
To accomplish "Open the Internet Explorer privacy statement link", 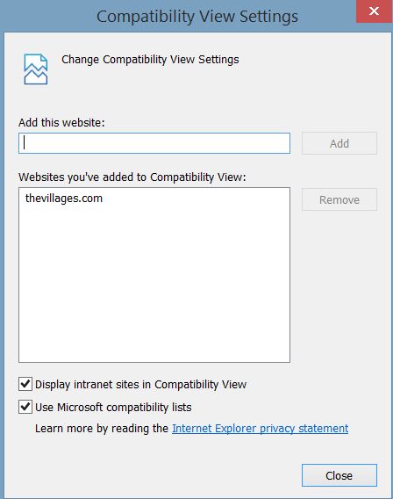I will tap(260, 429).
